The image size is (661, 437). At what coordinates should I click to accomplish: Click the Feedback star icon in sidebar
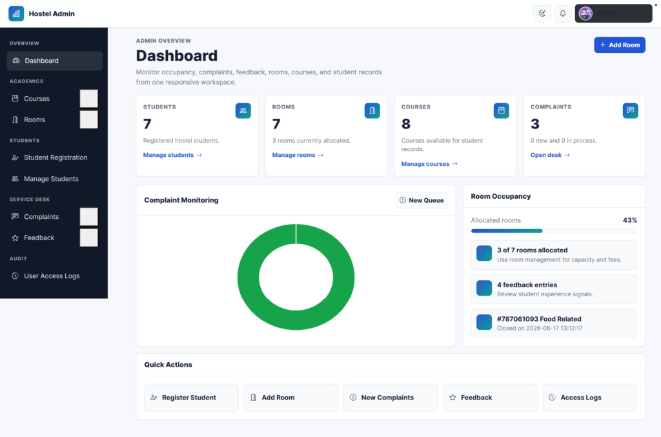(15, 238)
